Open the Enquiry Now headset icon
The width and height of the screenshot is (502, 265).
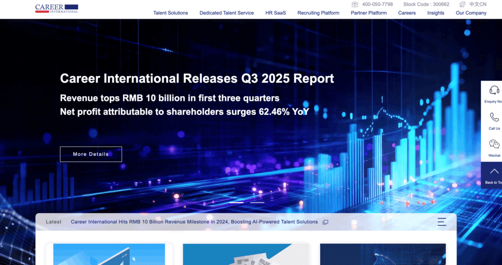tap(494, 90)
